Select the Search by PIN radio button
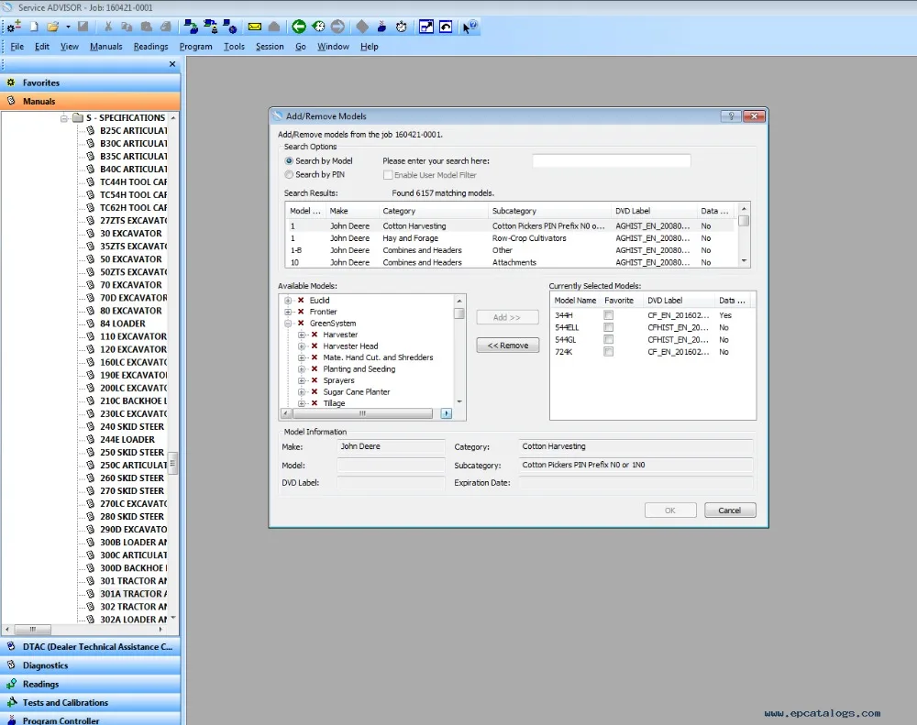The width and height of the screenshot is (917, 725). tap(290, 174)
